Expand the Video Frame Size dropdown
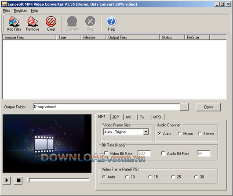Image resolution: width=233 pixels, height=196 pixels. point(146,132)
